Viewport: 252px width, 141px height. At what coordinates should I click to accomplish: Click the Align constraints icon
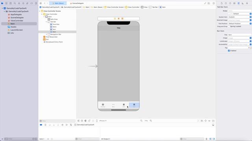coord(202,121)
